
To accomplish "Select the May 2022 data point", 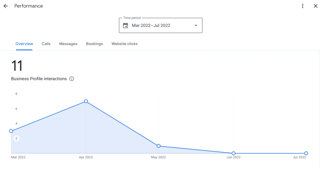I will tap(158, 146).
